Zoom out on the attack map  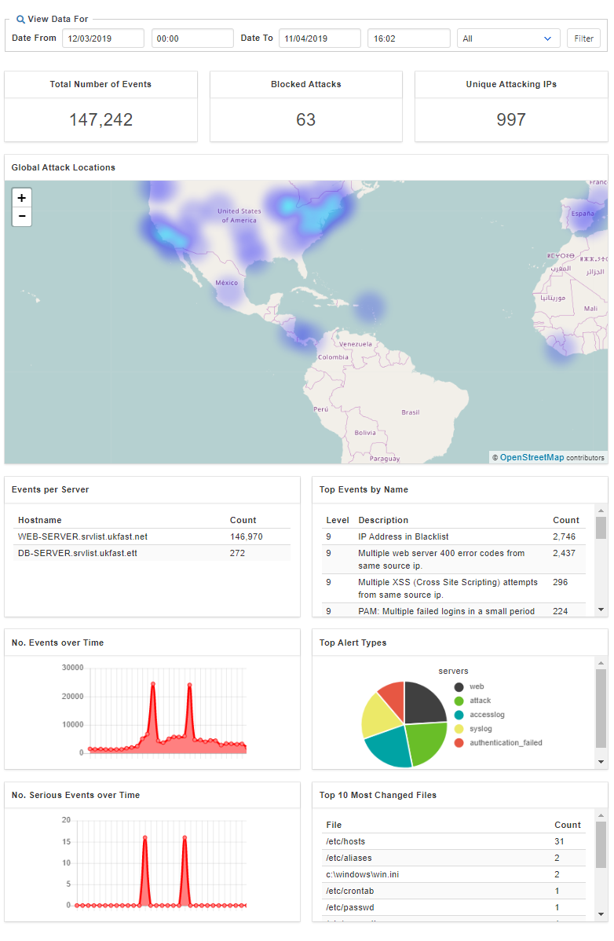[x=21, y=216]
